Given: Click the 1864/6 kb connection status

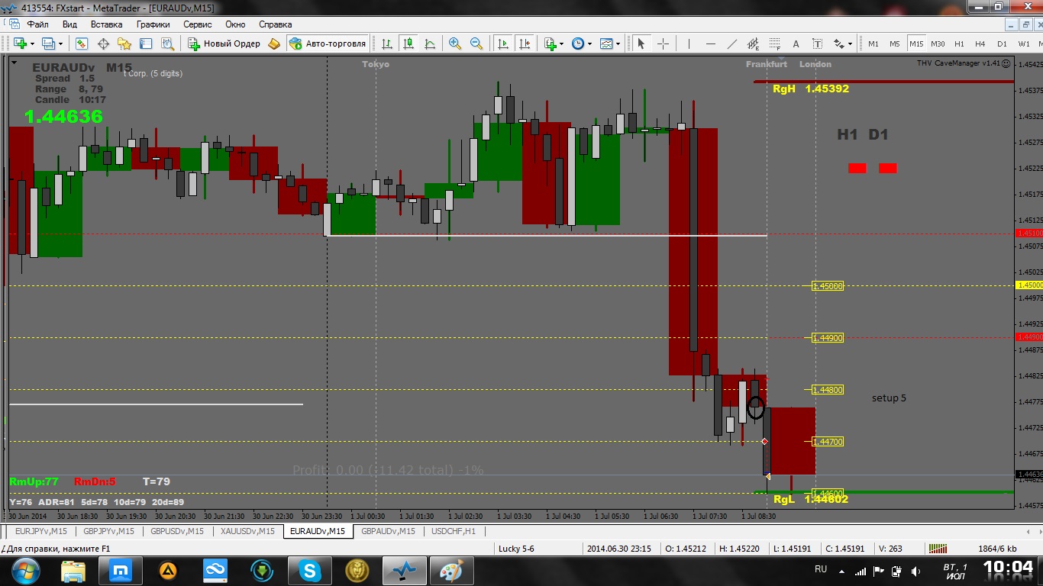Looking at the screenshot, I should (997, 548).
